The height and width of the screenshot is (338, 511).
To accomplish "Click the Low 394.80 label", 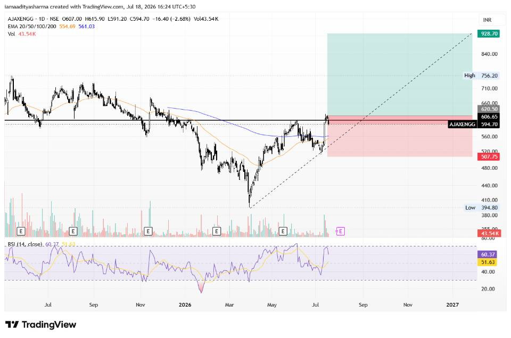I will [x=482, y=208].
